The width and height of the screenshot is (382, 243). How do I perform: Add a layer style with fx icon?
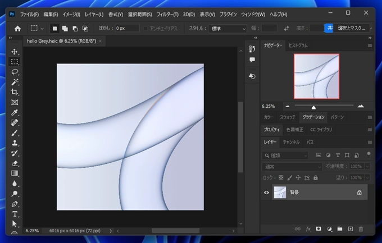(308, 229)
